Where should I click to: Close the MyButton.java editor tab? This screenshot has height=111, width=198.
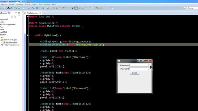click(40, 13)
